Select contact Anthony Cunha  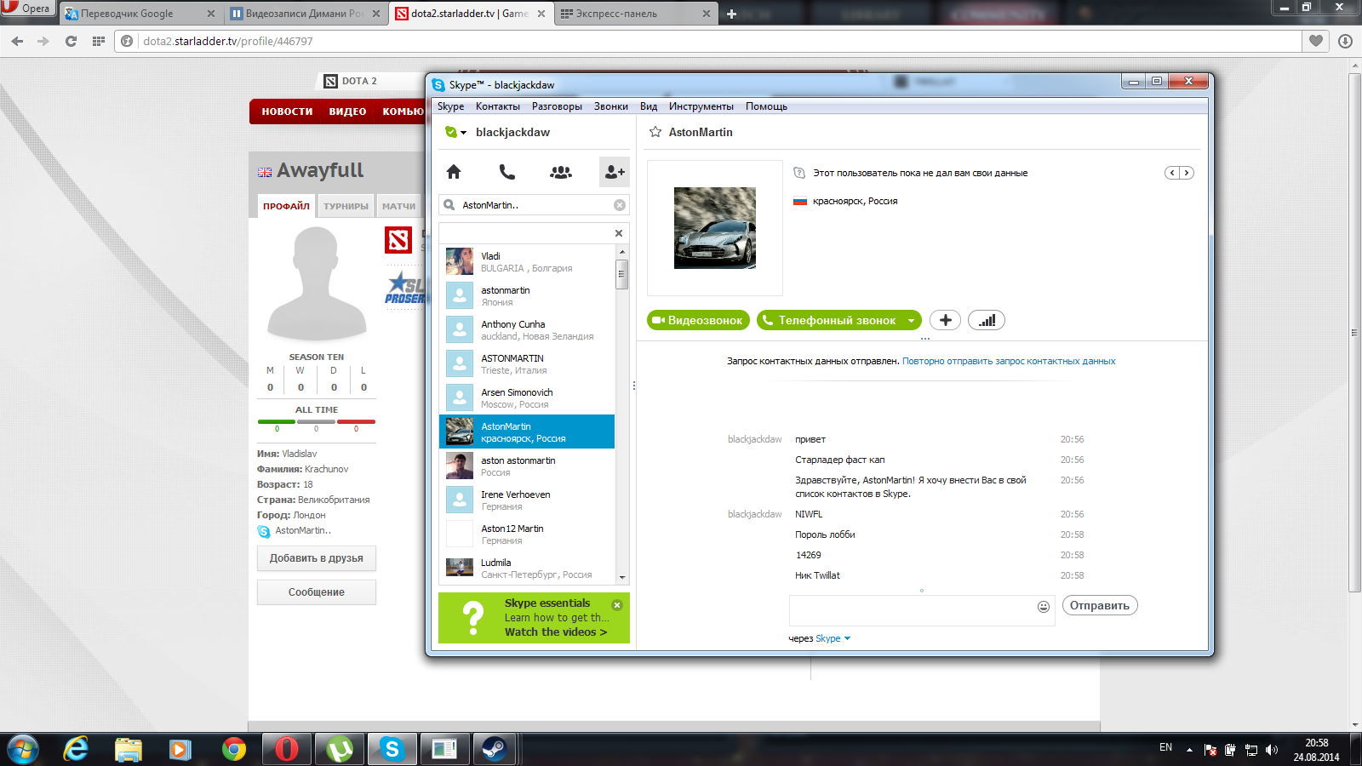pyautogui.click(x=527, y=329)
